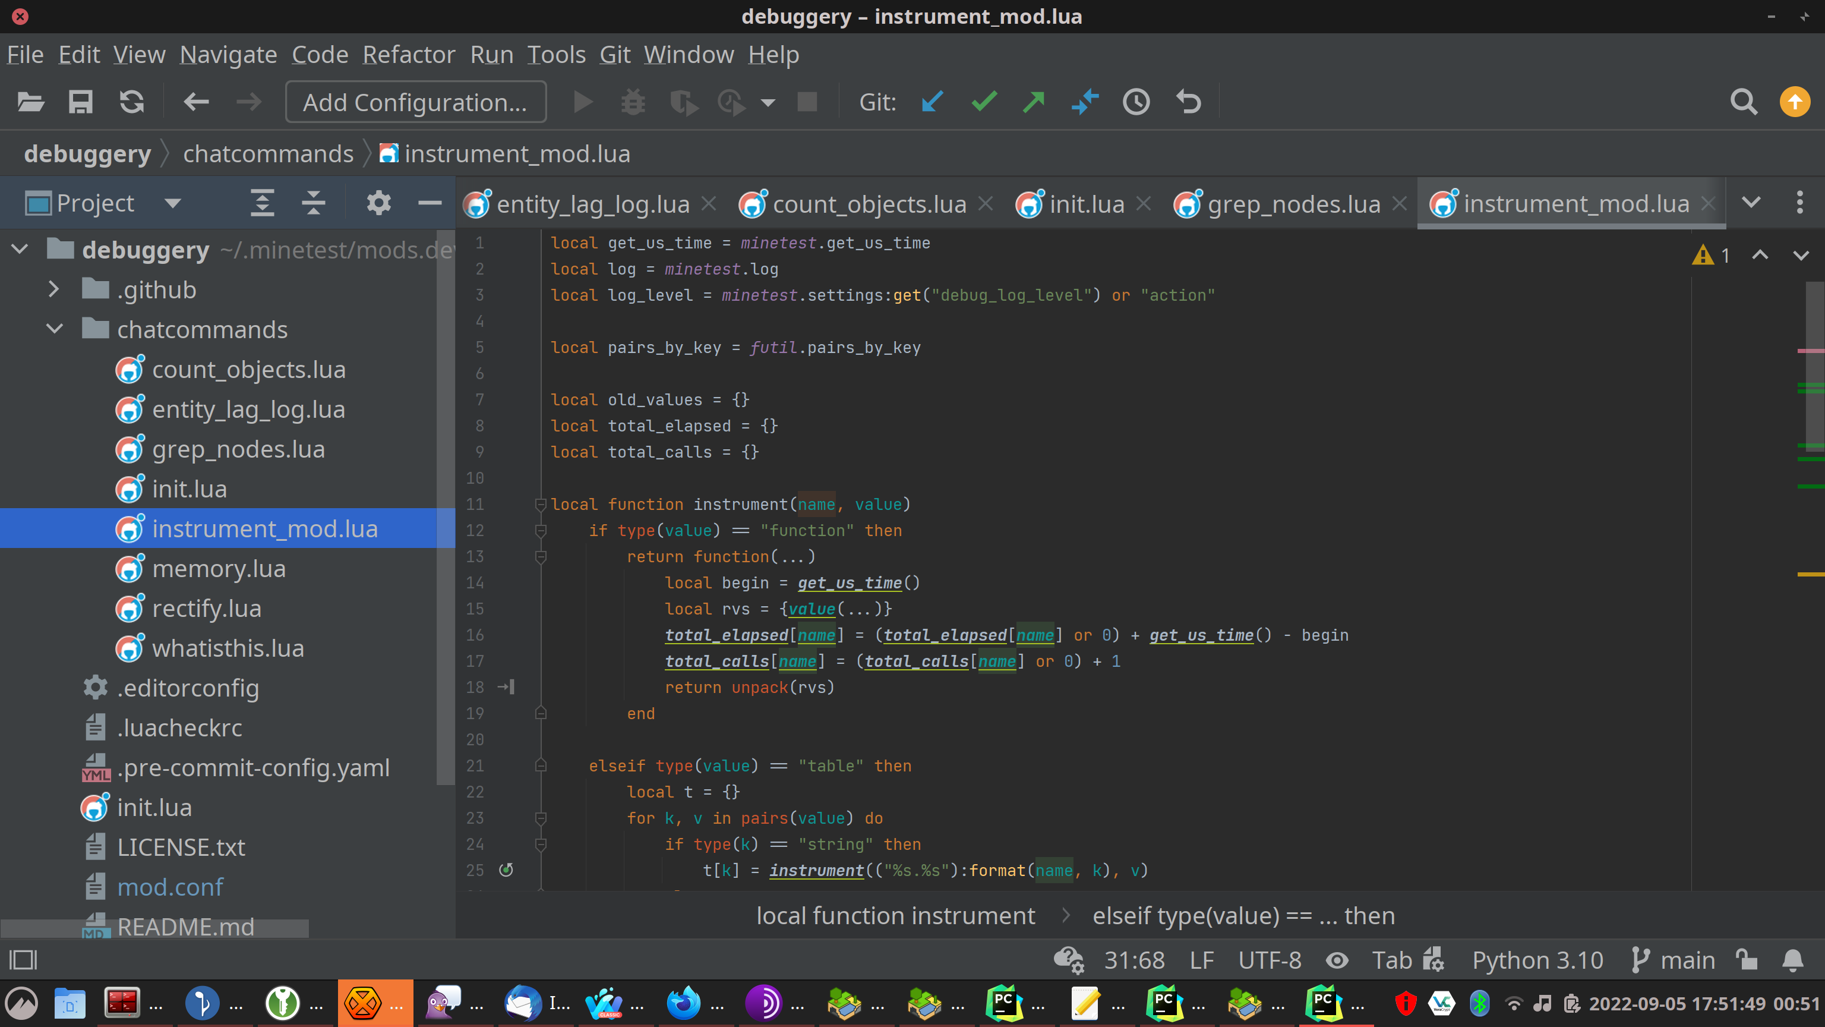Switch to the grep_nodes.lua tab
Image resolution: width=1825 pixels, height=1027 pixels.
1293,204
